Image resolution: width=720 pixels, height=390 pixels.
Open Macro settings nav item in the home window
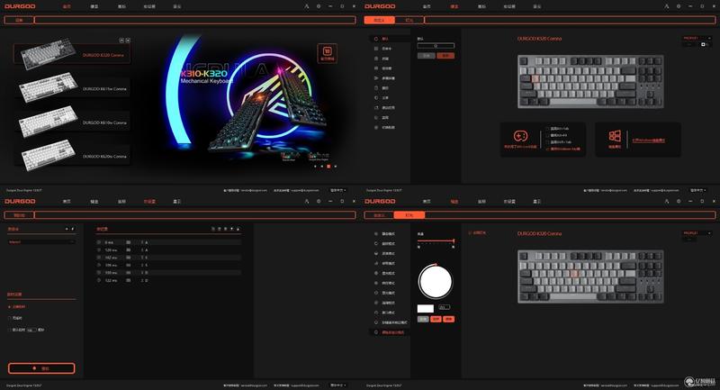(x=149, y=6)
